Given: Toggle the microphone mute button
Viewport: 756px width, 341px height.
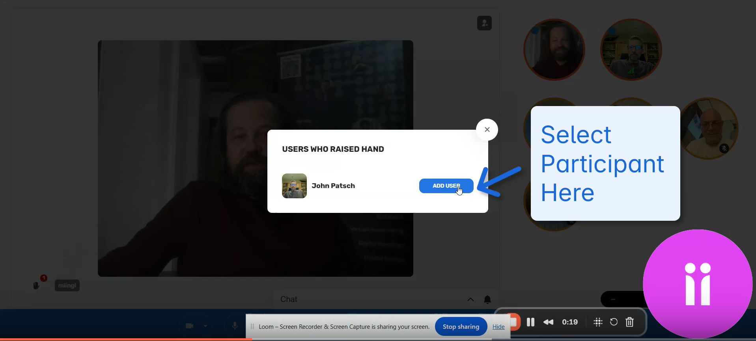Looking at the screenshot, I should (x=235, y=326).
